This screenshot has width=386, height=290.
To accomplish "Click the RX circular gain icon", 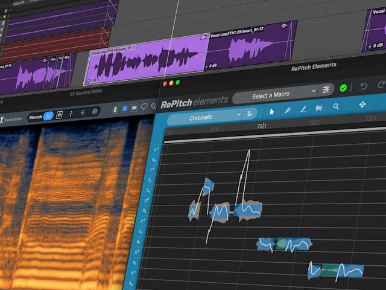I will click(95, 112).
